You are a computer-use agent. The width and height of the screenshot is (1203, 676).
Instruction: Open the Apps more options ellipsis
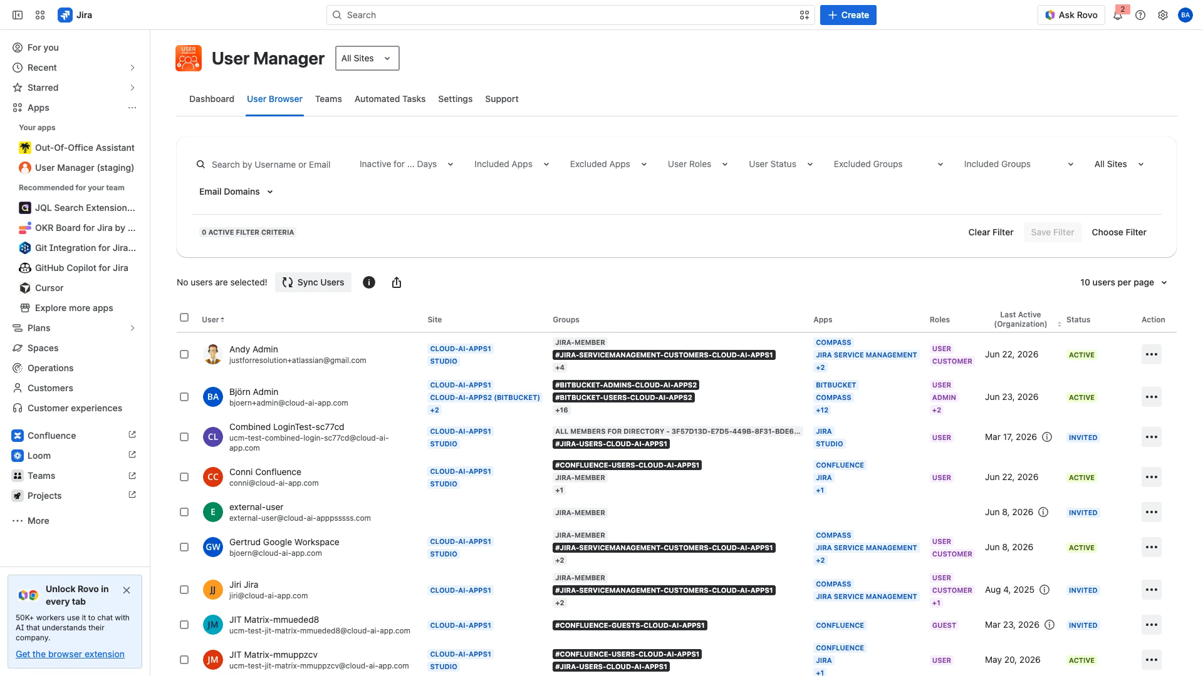pyautogui.click(x=132, y=108)
